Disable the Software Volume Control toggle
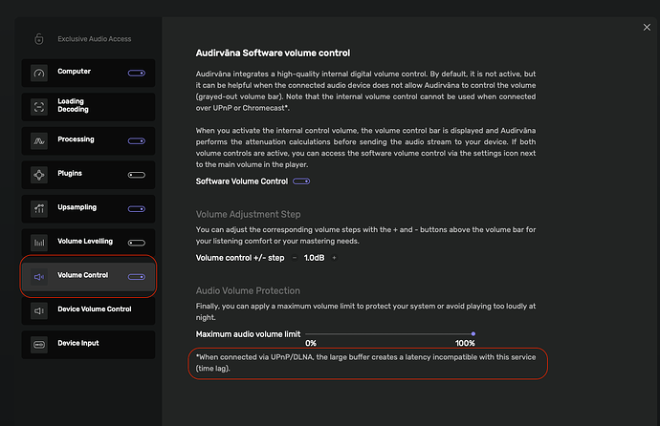 click(302, 181)
